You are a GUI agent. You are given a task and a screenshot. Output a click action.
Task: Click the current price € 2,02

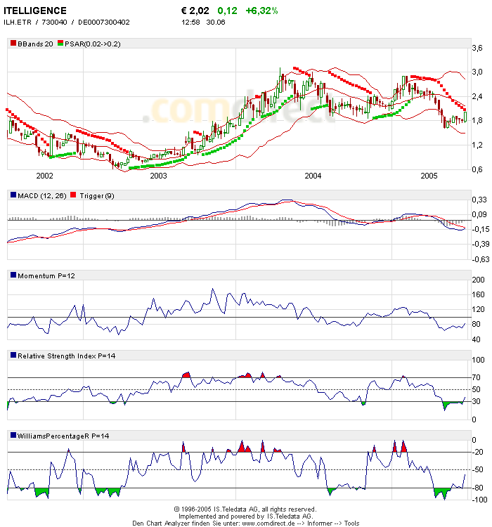pyautogui.click(x=195, y=11)
